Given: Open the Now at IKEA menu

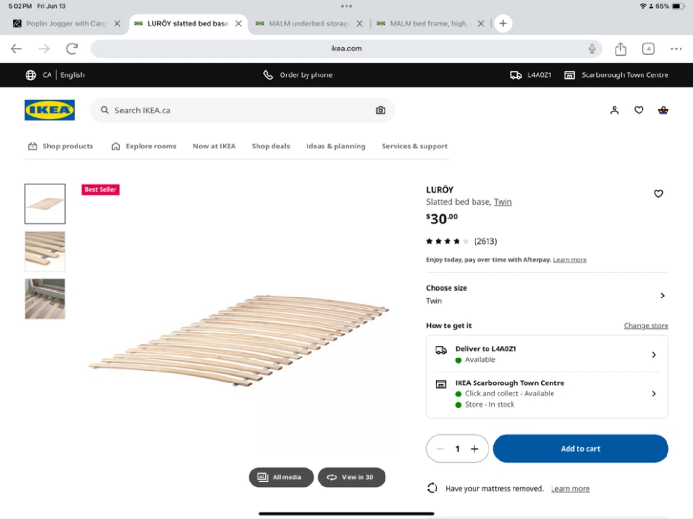Looking at the screenshot, I should pyautogui.click(x=214, y=146).
